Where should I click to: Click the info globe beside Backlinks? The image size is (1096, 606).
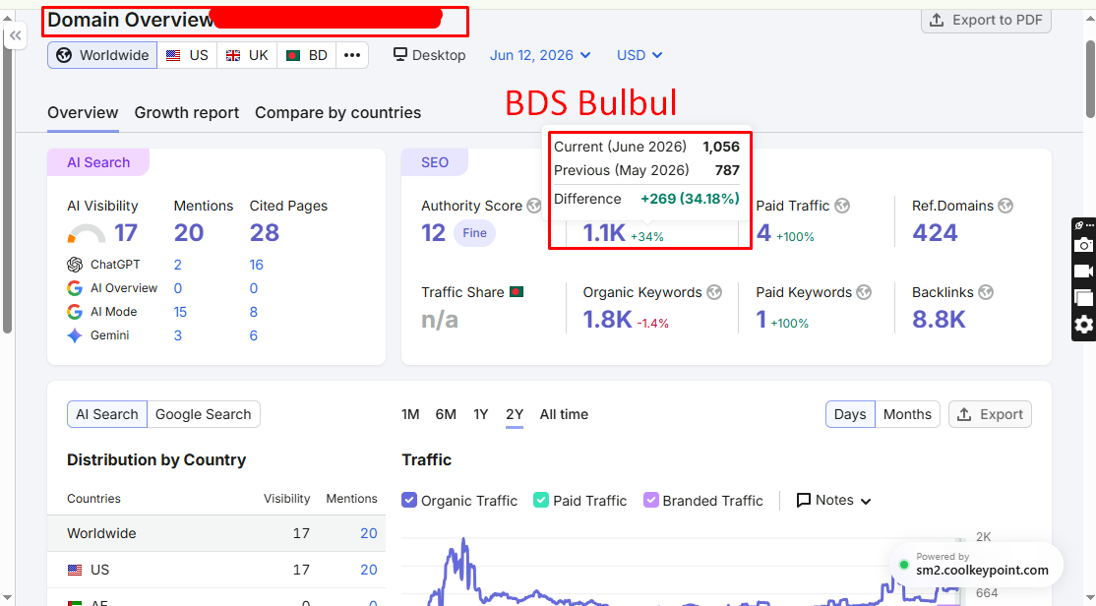coord(986,292)
